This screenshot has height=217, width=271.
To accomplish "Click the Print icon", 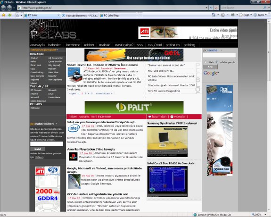I will pos(233,15).
